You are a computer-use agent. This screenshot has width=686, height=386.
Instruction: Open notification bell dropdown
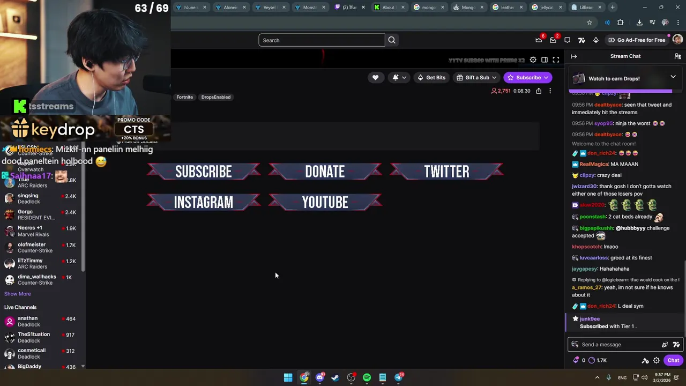pos(399,78)
